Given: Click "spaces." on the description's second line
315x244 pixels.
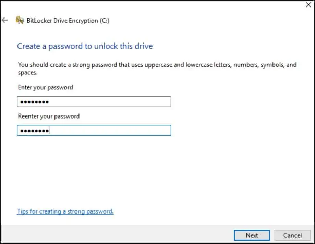Looking at the screenshot, I should tap(27, 73).
